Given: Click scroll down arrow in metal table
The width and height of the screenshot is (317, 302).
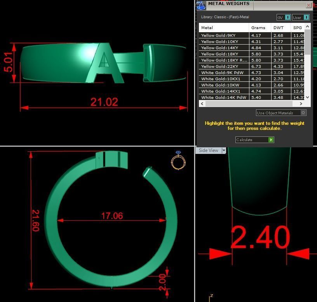Looking at the screenshot, I should (308, 97).
